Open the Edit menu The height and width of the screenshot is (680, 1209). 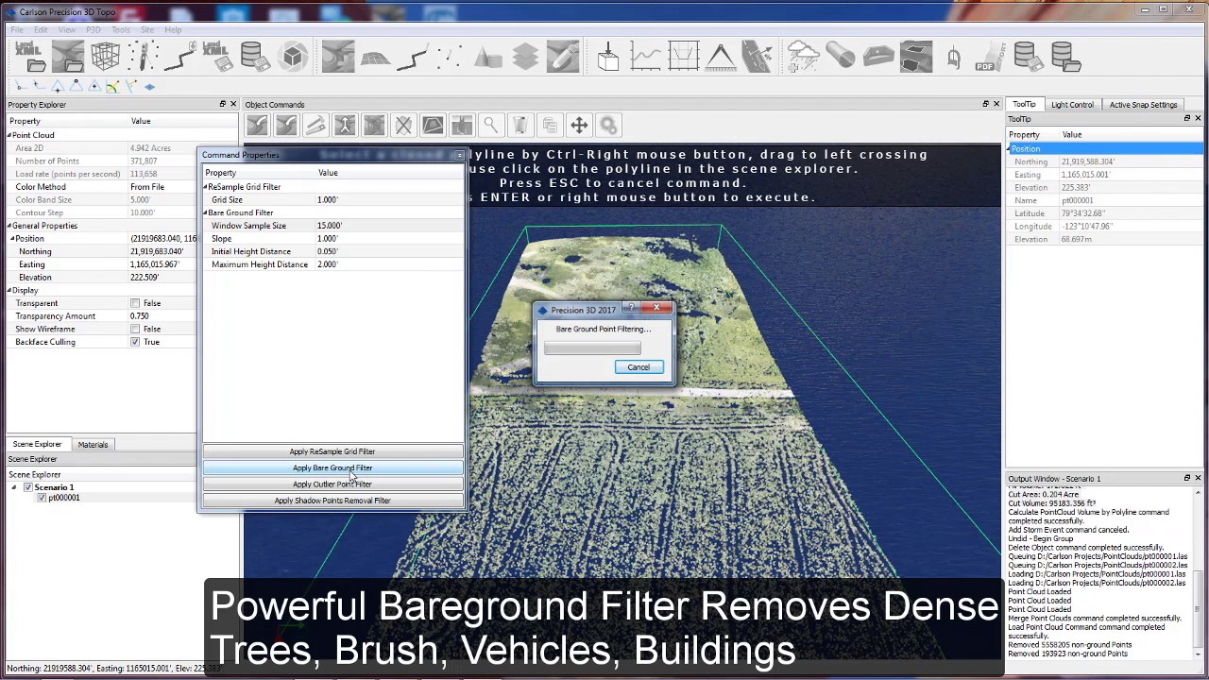(x=41, y=29)
